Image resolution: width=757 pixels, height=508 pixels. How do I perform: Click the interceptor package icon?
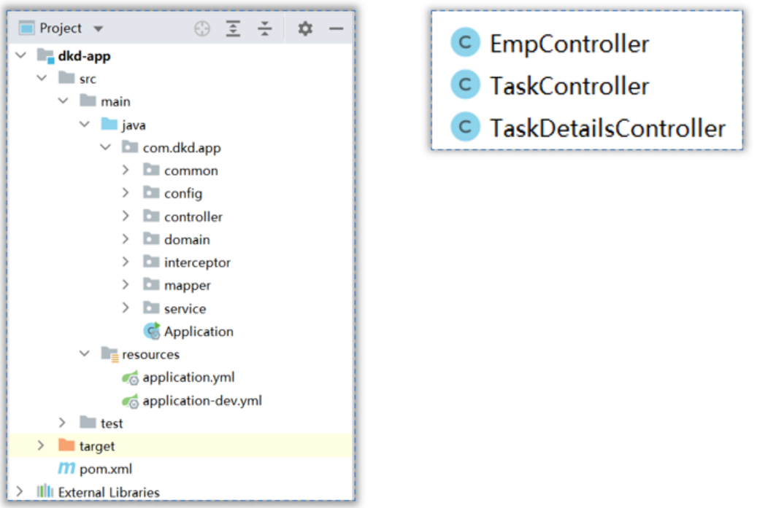click(151, 261)
